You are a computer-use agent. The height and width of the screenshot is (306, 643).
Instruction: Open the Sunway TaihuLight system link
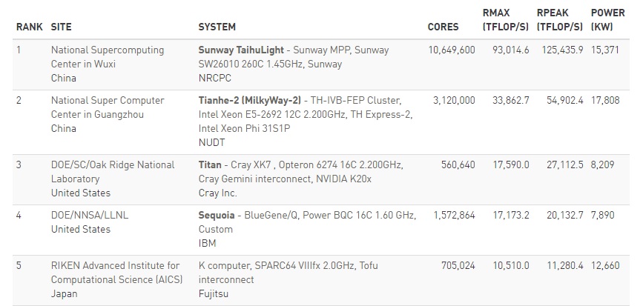pyautogui.click(x=241, y=50)
